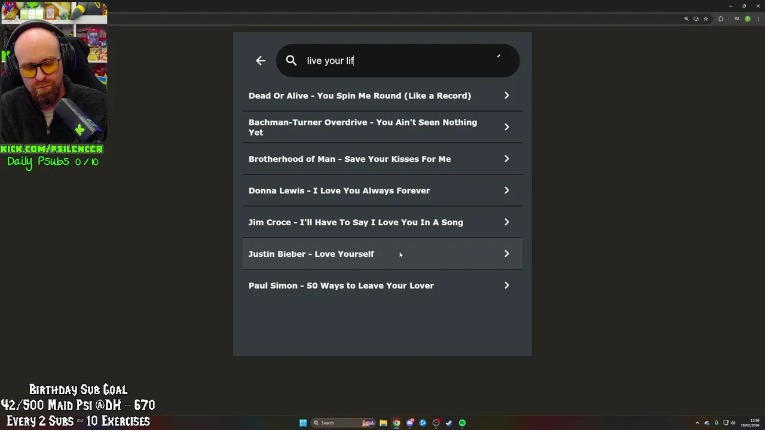Bookmark this page with the star icon
Screen dimensions: 765x430
pyautogui.click(x=706, y=19)
